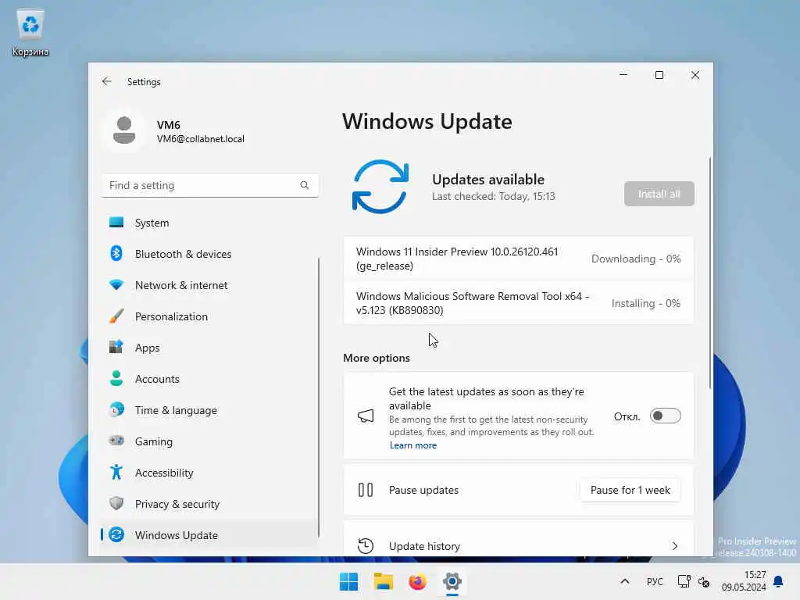Navigate to Accounts settings

click(x=209, y=379)
